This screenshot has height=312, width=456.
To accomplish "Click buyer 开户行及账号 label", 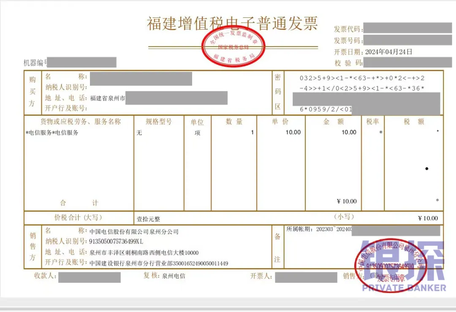I will coord(66,108).
